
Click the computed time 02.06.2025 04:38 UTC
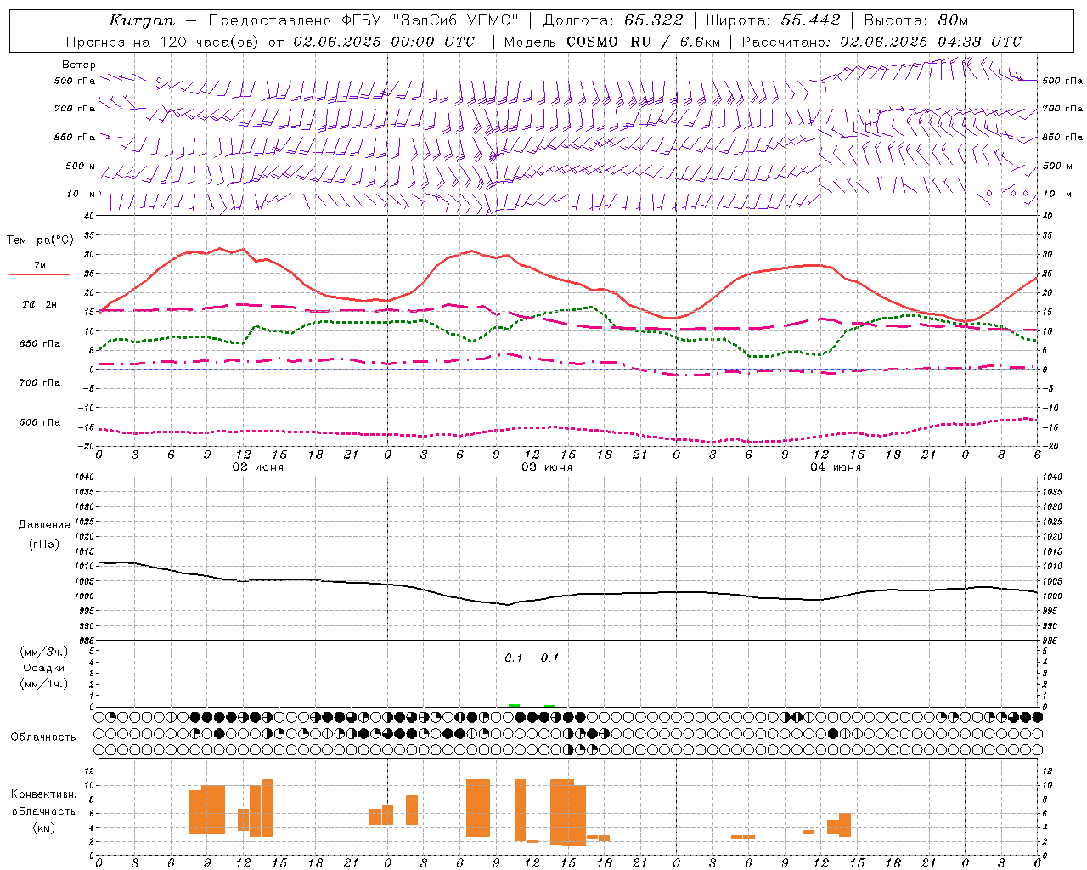(x=931, y=42)
